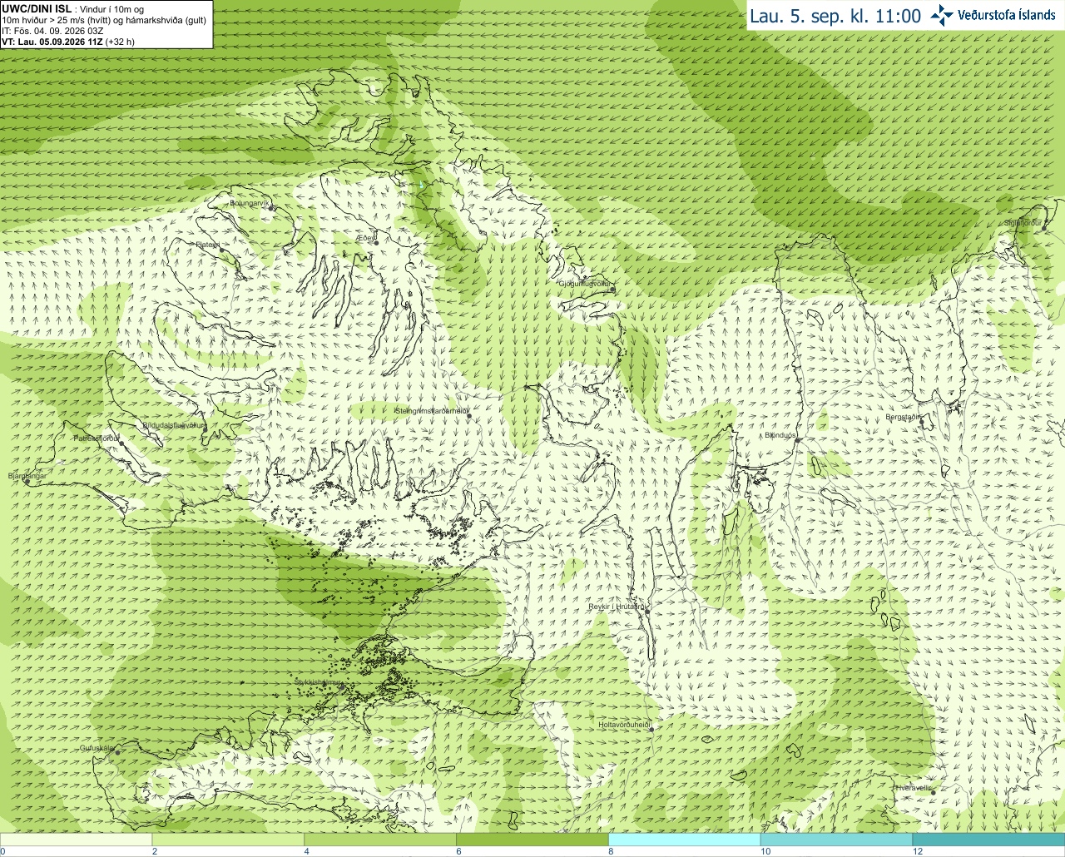Select the Gufuskálar station dot
This screenshot has height=857, width=1065.
point(116,752)
